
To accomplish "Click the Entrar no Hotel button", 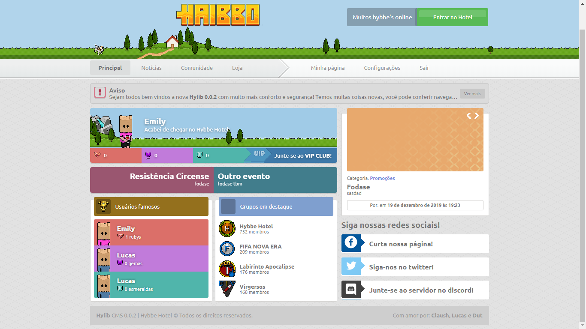I will coord(453,17).
